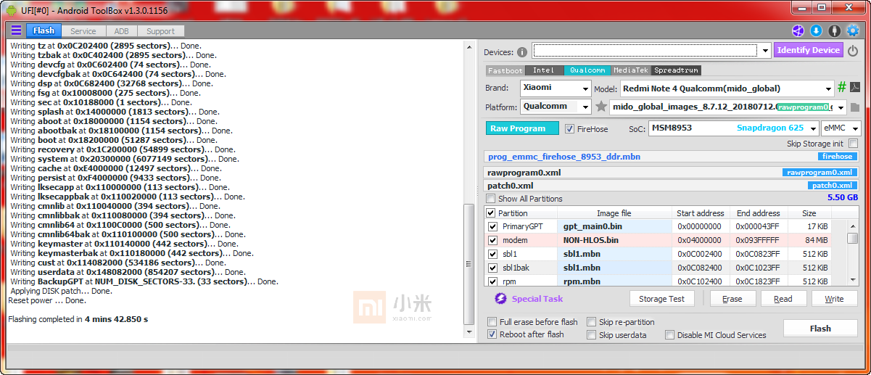Click the favorite star icon beside firmware path
871x375 pixels.
click(x=601, y=107)
